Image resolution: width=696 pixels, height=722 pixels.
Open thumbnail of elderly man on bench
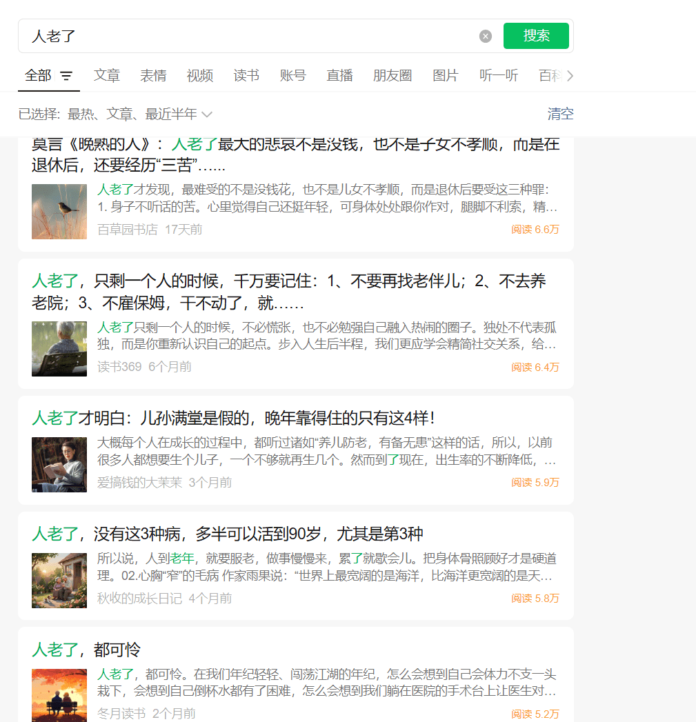(x=59, y=349)
